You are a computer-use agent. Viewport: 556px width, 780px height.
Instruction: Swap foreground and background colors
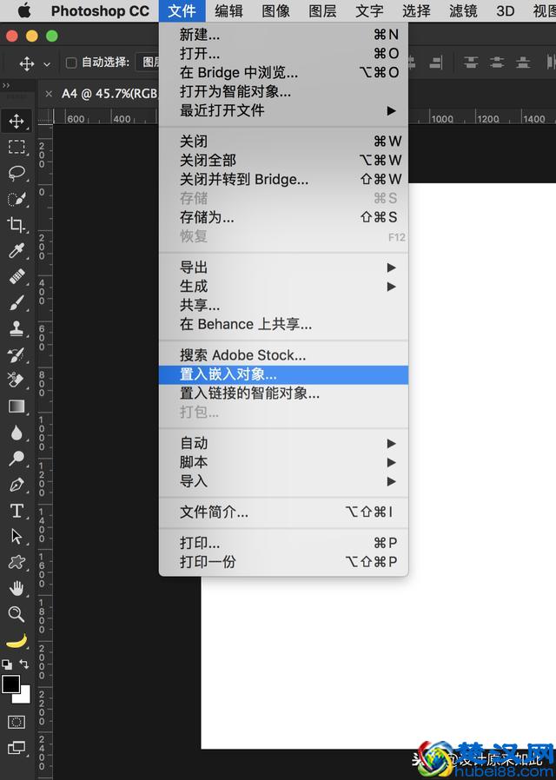(23, 664)
